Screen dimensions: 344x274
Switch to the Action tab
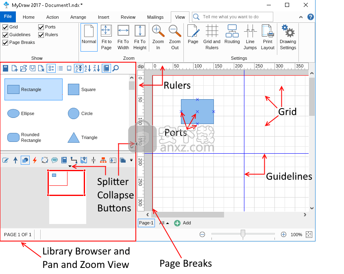pyautogui.click(x=52, y=17)
